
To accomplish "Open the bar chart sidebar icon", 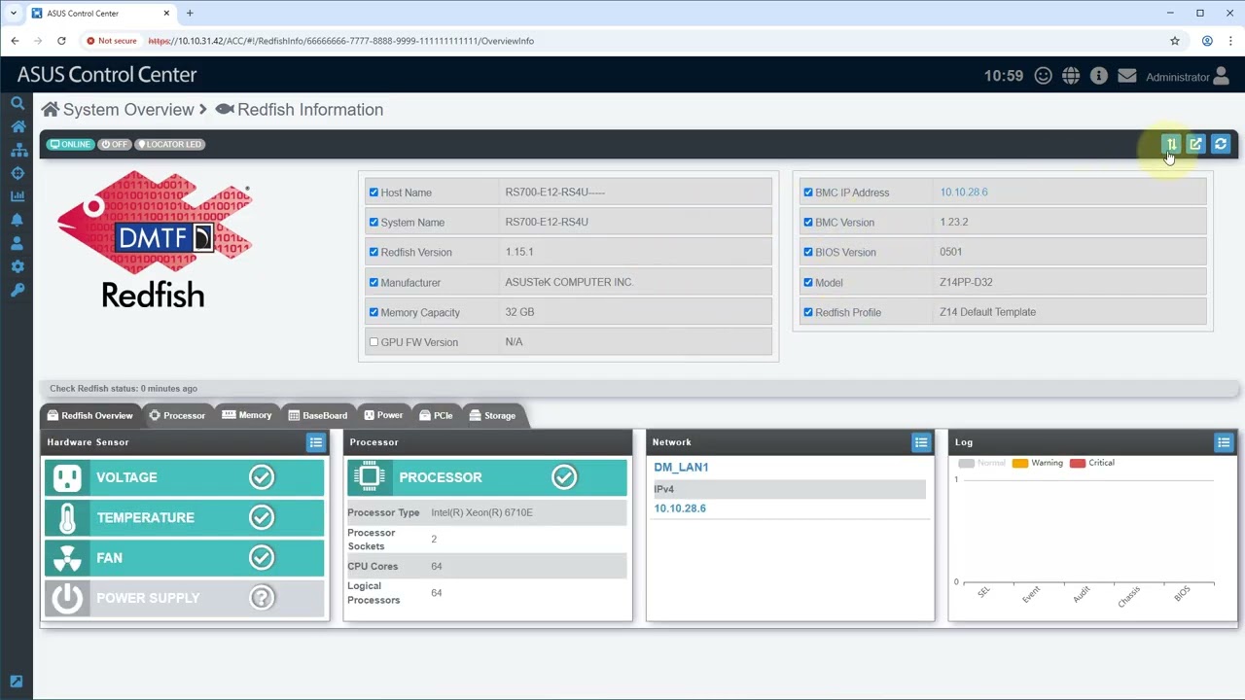I will point(18,196).
